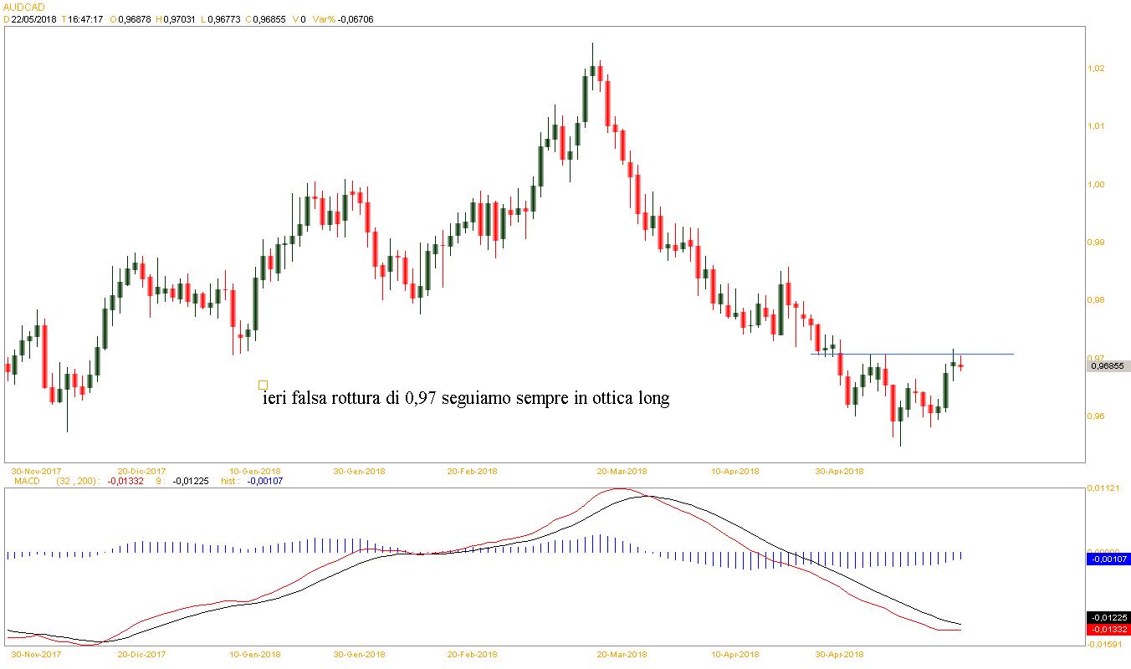This screenshot has height=669, width=1131.
Task: Click the blue histogram value tag -0,00107
Action: coord(1108,559)
